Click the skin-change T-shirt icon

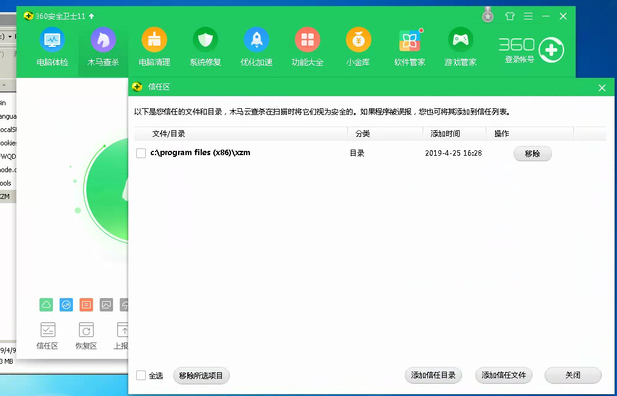pos(509,16)
